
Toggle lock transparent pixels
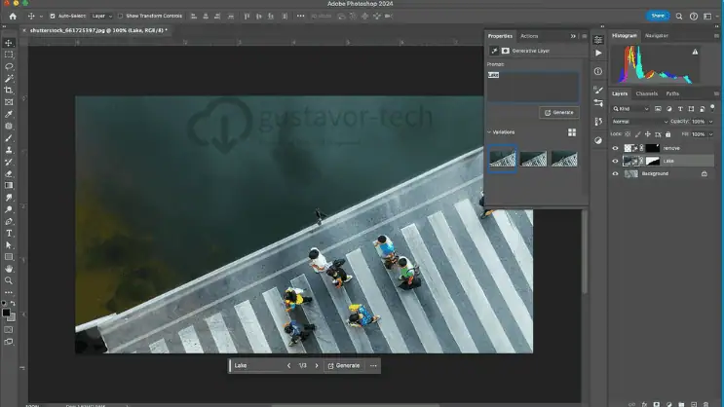tap(628, 134)
